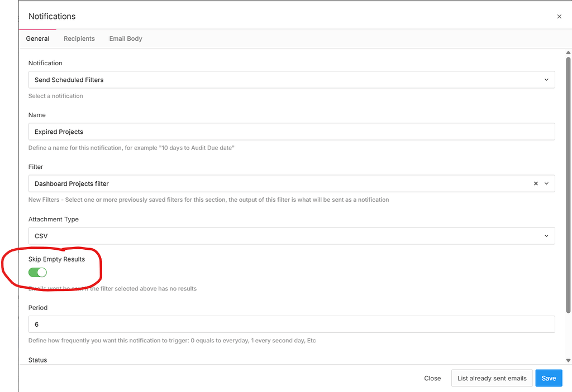
Task: Clear the Dashboard Projects filter selection
Action: tap(535, 183)
